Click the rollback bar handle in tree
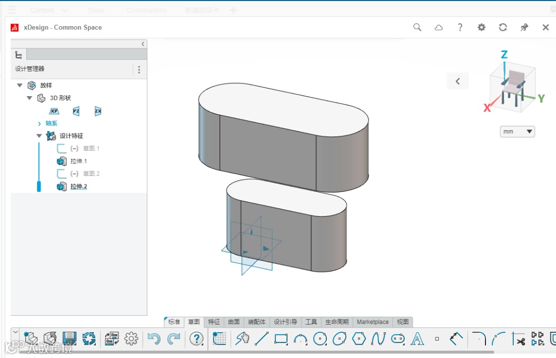The image size is (556, 358). coord(39,186)
